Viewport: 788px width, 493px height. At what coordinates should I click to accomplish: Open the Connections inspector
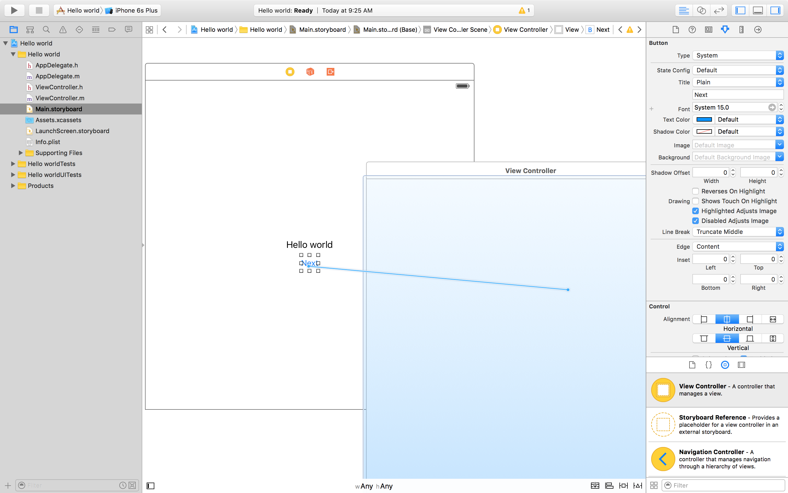pyautogui.click(x=758, y=30)
